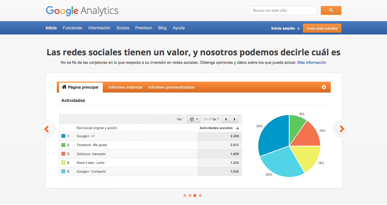The height and width of the screenshot is (205, 387).
Task: Select third active carousel dot
Action: pyautogui.click(x=195, y=196)
